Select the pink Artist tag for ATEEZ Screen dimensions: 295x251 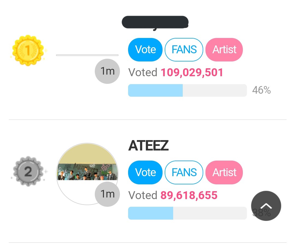click(224, 172)
